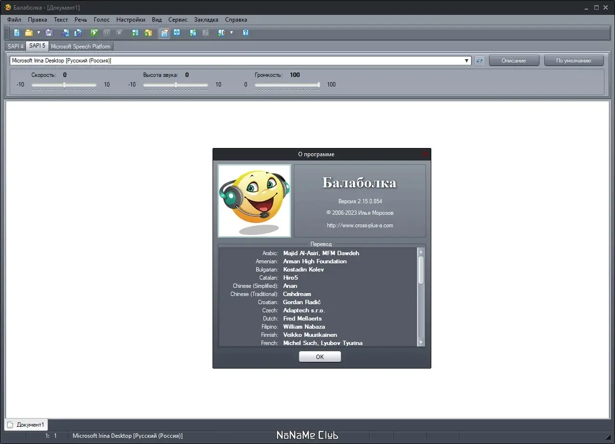Image resolution: width=615 pixels, height=444 pixels.
Task: Click the Скорость slider track
Action: point(64,85)
